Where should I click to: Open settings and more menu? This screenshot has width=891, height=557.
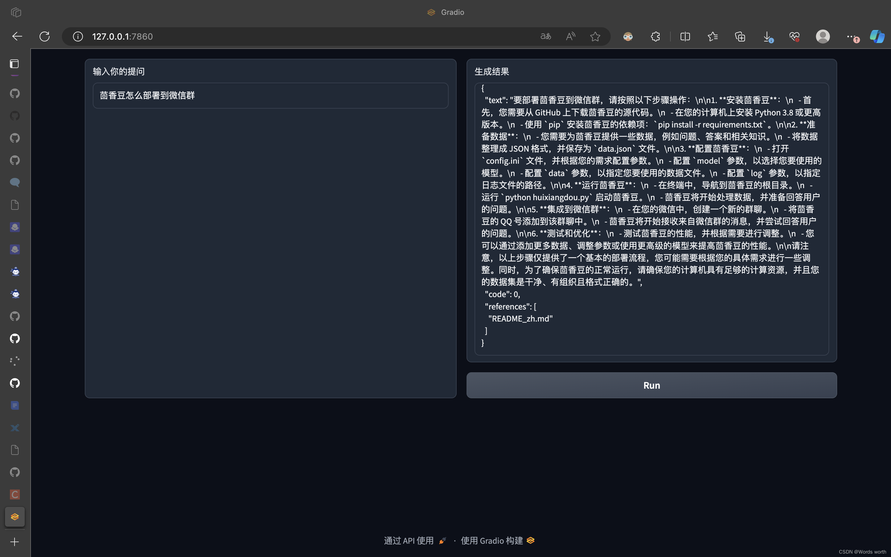(x=850, y=37)
